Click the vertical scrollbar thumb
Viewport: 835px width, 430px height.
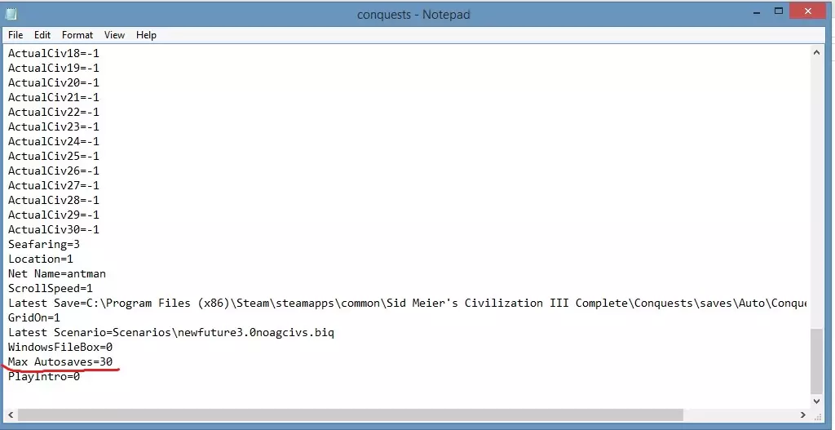[816, 361]
